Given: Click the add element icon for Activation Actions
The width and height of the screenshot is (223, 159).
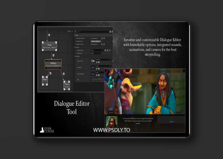Looking at the screenshot, I should 102,44.
